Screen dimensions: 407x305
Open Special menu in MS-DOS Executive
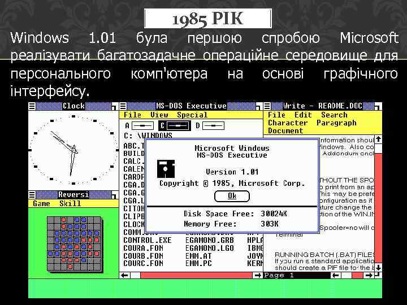[x=192, y=115]
